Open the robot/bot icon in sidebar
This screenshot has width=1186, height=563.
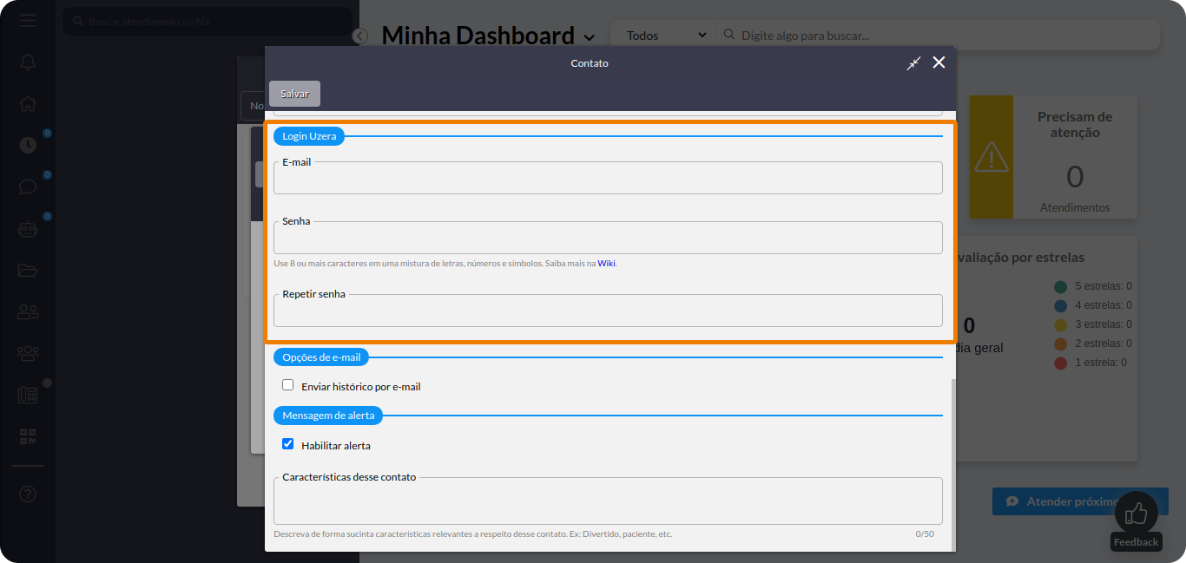click(28, 229)
